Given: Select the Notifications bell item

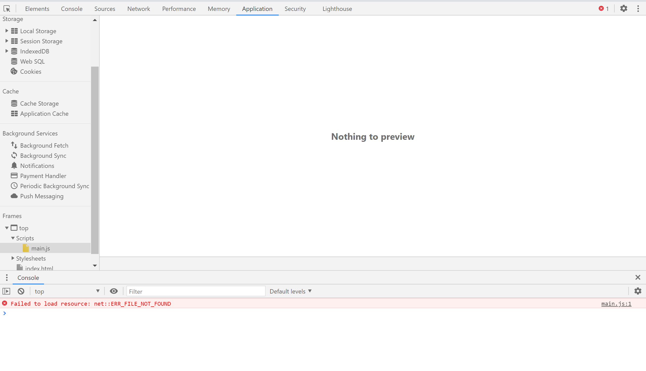Looking at the screenshot, I should pos(37,166).
